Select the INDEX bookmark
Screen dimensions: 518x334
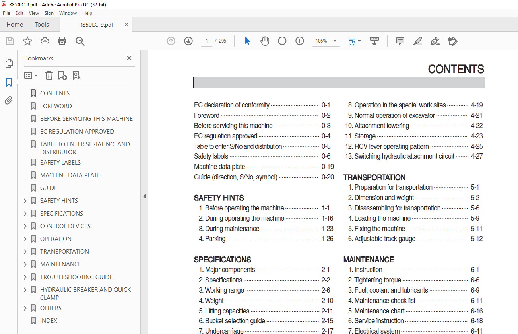pyautogui.click(x=49, y=321)
